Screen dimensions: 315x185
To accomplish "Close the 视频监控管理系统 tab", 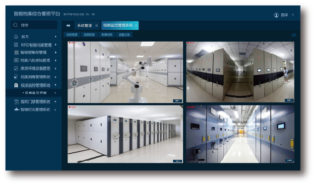I will click(x=136, y=25).
